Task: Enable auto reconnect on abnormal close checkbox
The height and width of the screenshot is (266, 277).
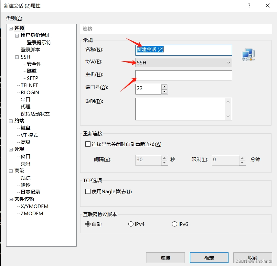Action: [x=88, y=144]
